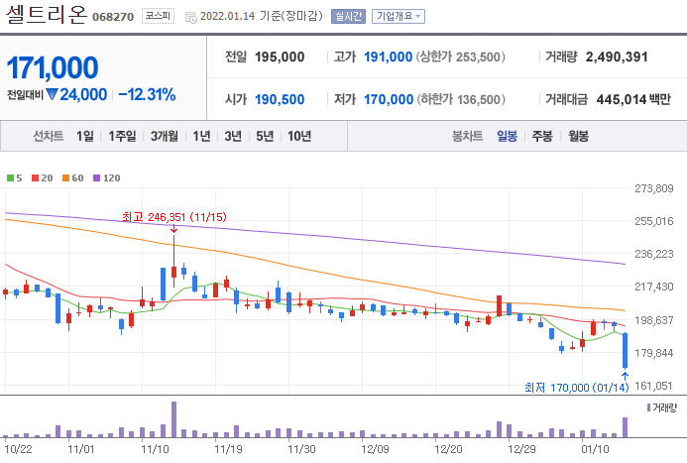
Task: Click the 12/29 date axis label
Action: (521, 449)
